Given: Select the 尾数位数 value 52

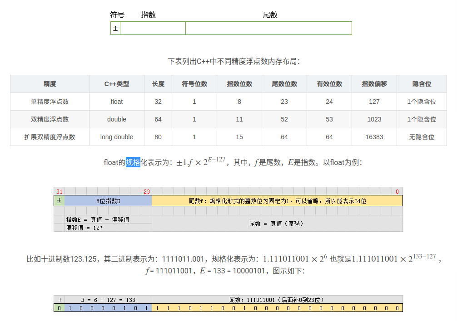Looking at the screenshot, I should click(284, 120).
